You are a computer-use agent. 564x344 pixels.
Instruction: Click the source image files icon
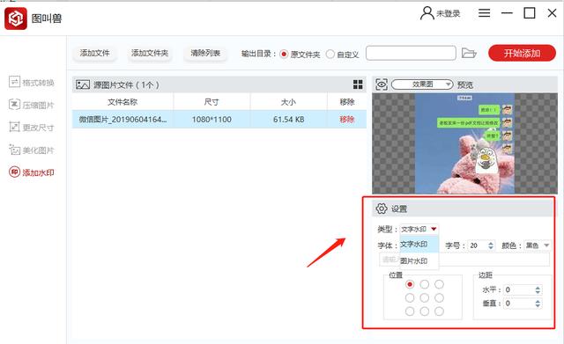[x=82, y=84]
